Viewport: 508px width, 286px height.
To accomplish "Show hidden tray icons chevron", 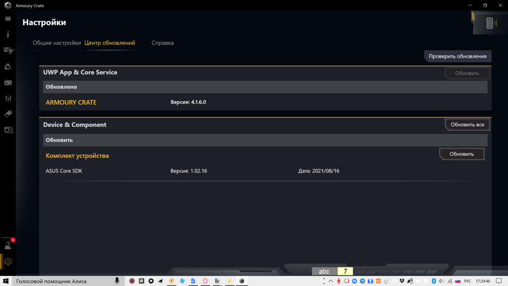I will (x=331, y=281).
